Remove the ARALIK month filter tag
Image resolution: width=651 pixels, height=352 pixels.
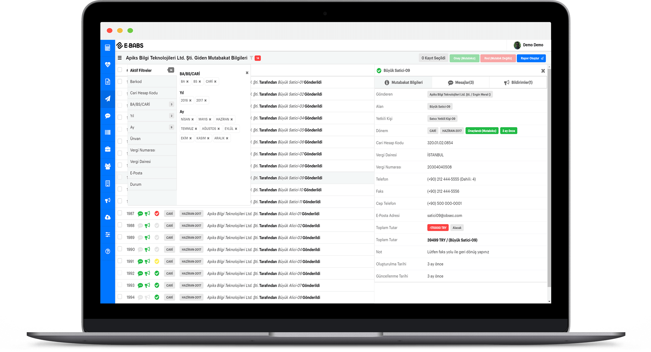coord(227,138)
